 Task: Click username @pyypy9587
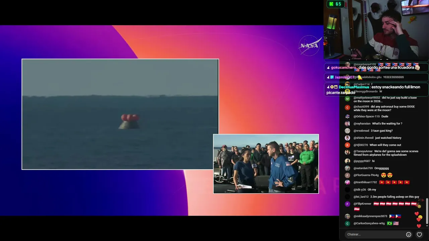click(362, 161)
